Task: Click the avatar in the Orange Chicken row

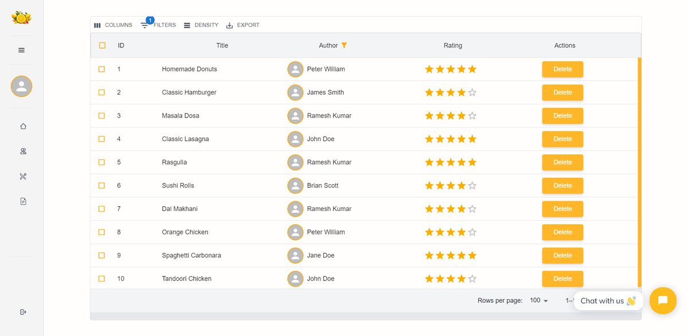Action: (295, 232)
